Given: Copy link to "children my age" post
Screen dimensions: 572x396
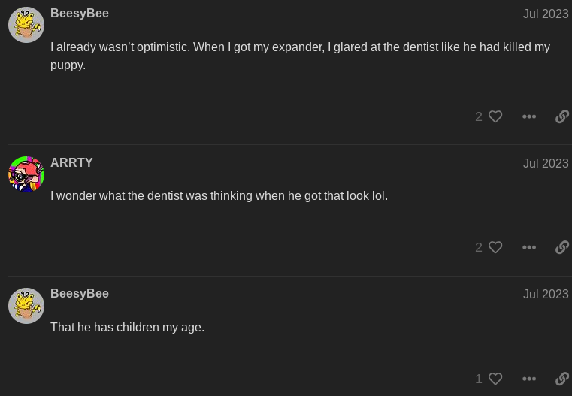Looking at the screenshot, I should [x=562, y=379].
